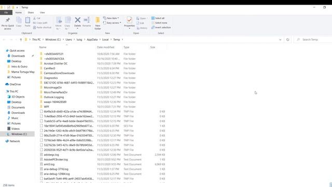Select the MicroThemePackDir folder
Viewport: 332px width, 187px height.
click(56, 92)
